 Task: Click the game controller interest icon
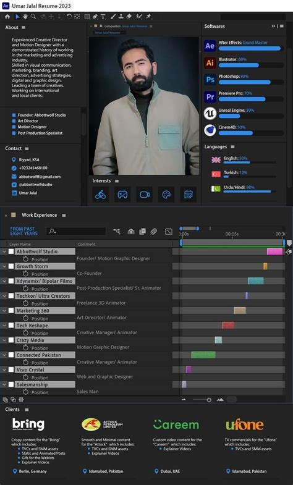tap(122, 195)
